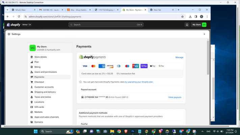This screenshot has height=135, width=240.
Task: Click the My Store avatar in sidebar
Action: (x=32, y=48)
